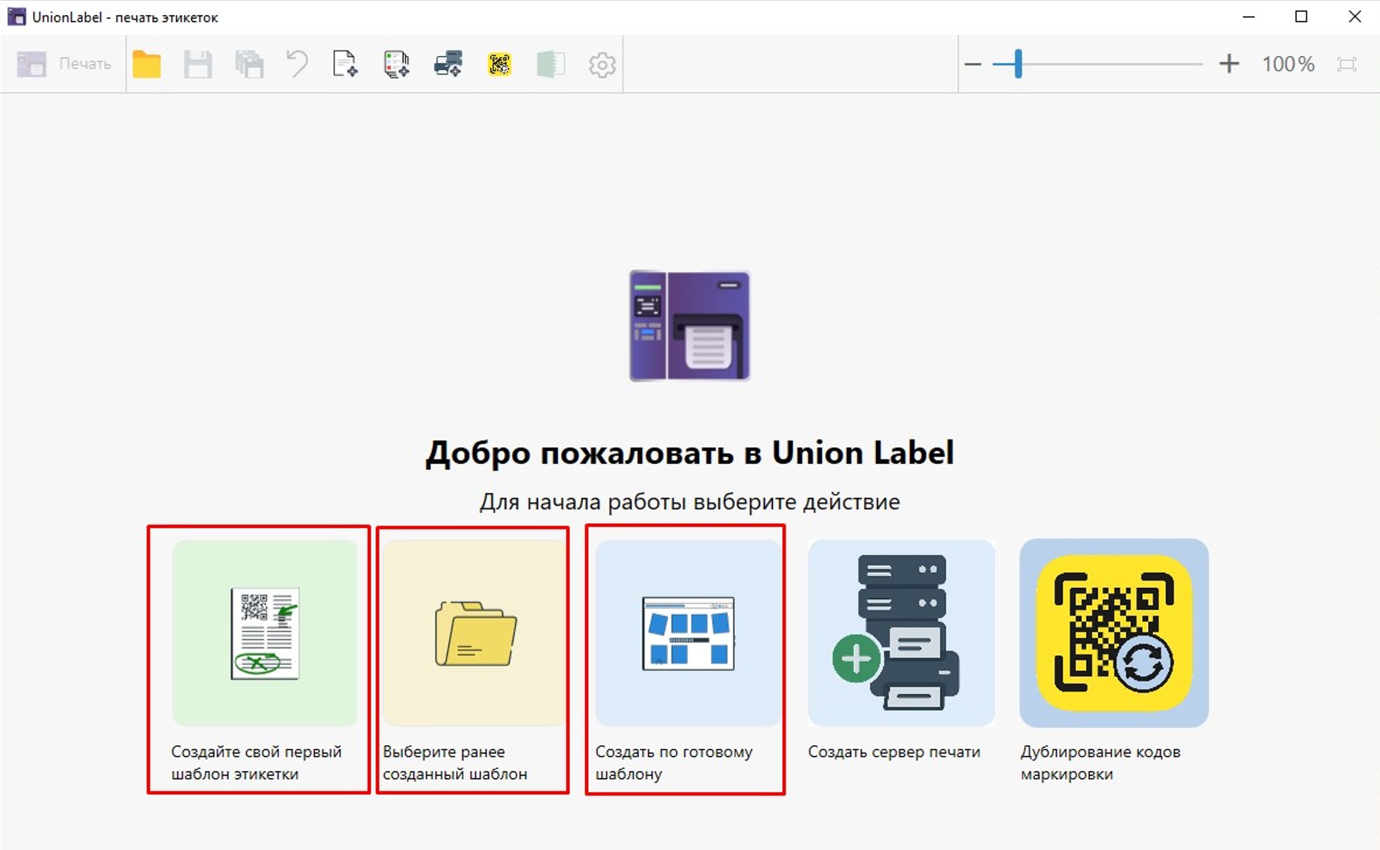Image resolution: width=1380 pixels, height=850 pixels.
Task: Click the new blank label document icon
Action: pos(345,64)
